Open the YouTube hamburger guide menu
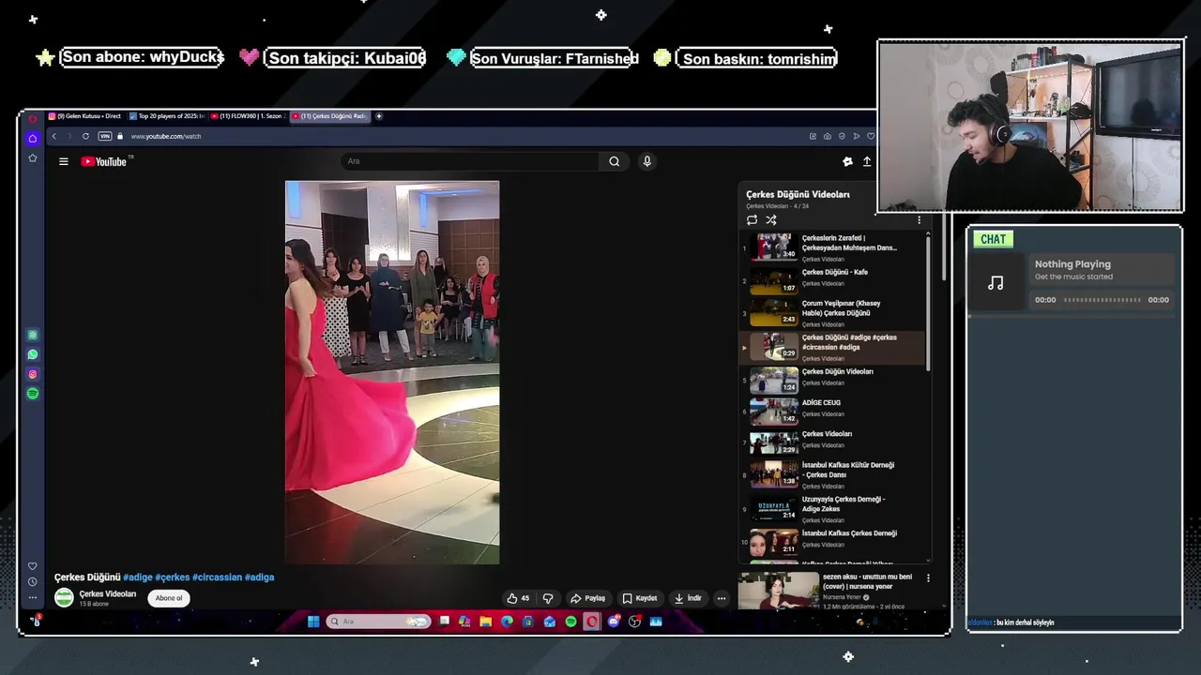This screenshot has height=675, width=1201. point(64,161)
